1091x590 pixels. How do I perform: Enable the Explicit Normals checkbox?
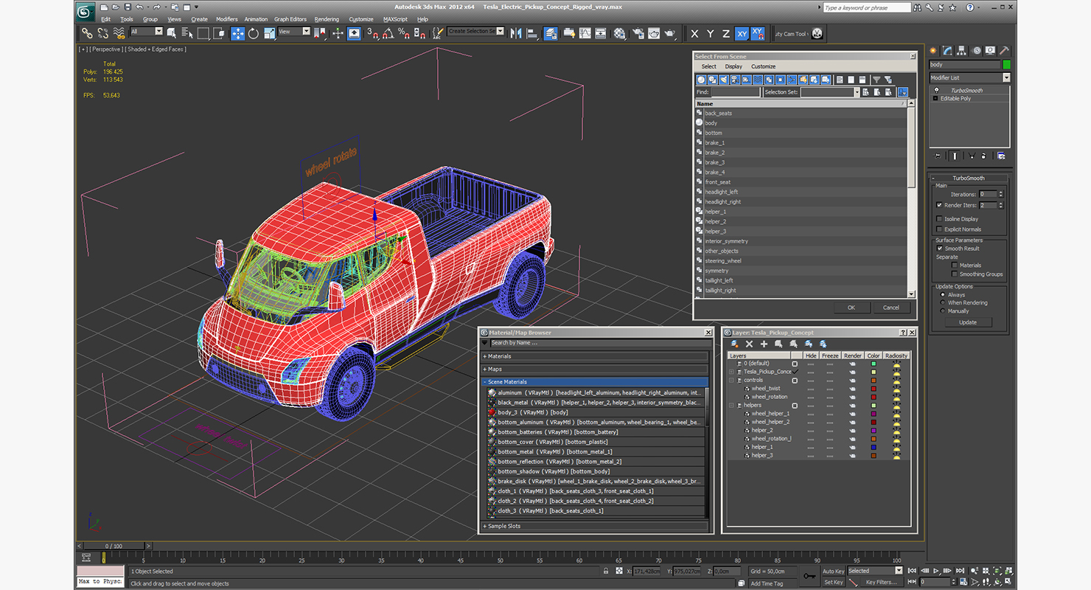939,229
